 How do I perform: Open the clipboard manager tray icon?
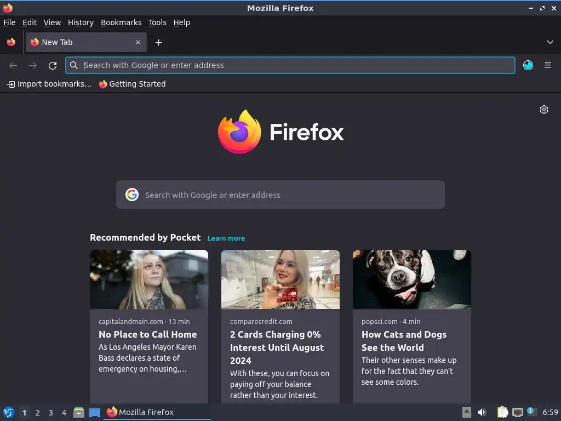pos(503,412)
